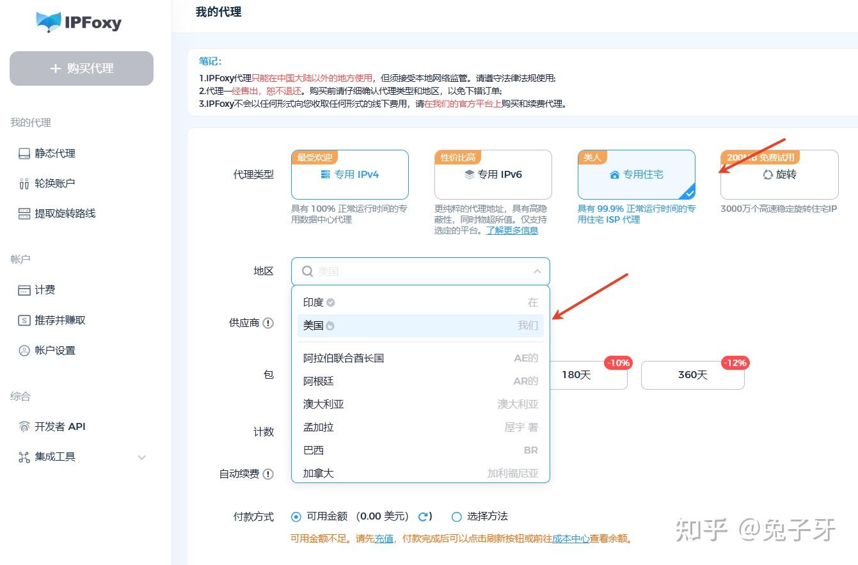Screen dimensions: 858x565
Task: Click the verified badge beside 印度
Action: click(x=330, y=303)
